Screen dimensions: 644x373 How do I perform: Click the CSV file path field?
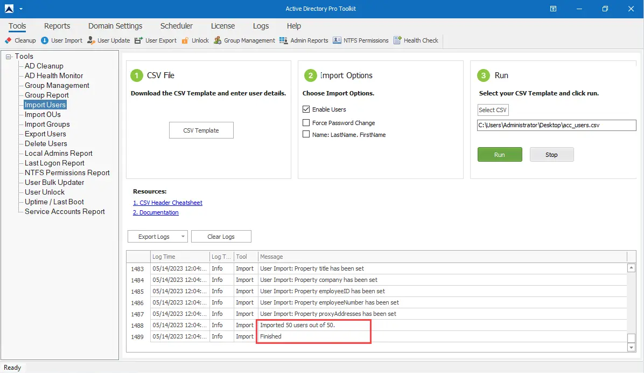click(x=557, y=125)
